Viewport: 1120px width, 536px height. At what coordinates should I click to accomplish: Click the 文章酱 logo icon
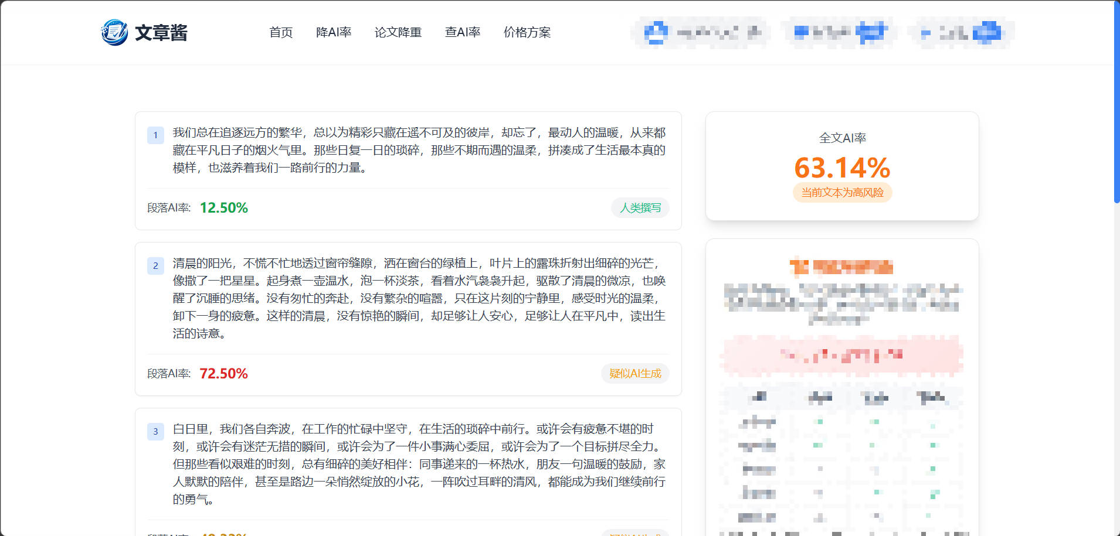pos(114,32)
